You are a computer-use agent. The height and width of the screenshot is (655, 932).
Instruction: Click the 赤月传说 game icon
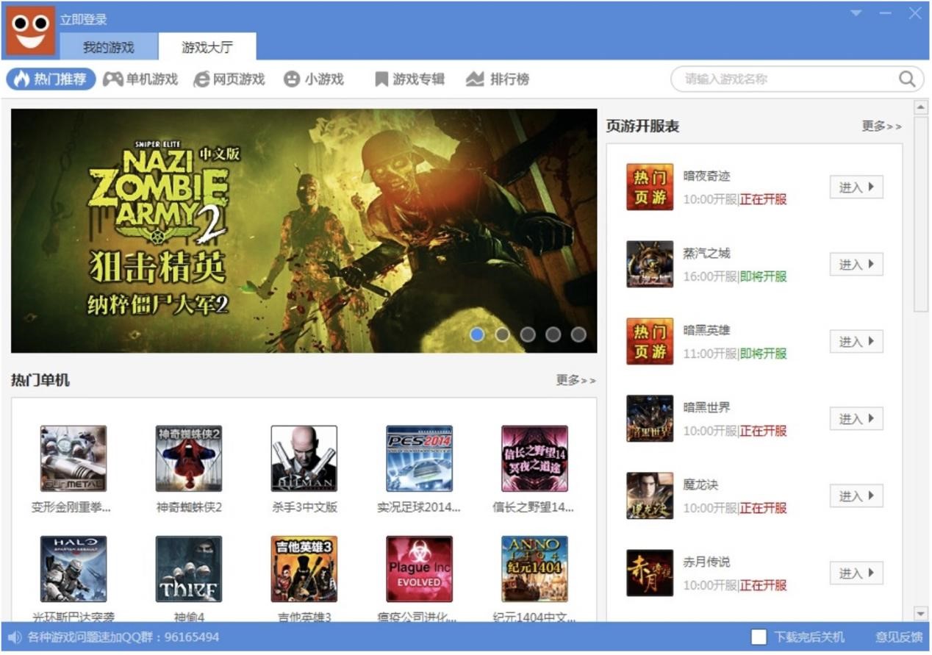(650, 573)
